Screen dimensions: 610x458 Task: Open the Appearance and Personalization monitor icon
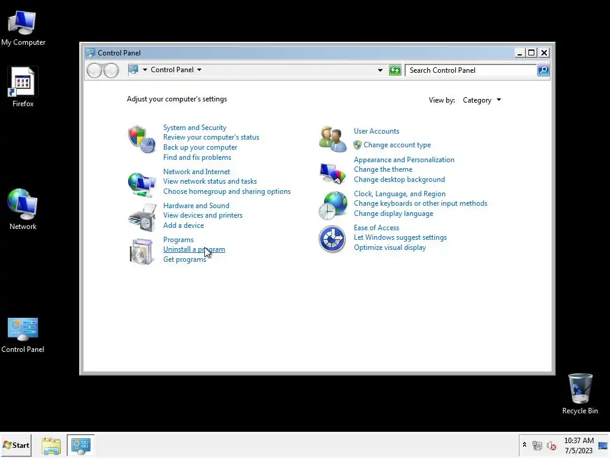coord(332,174)
